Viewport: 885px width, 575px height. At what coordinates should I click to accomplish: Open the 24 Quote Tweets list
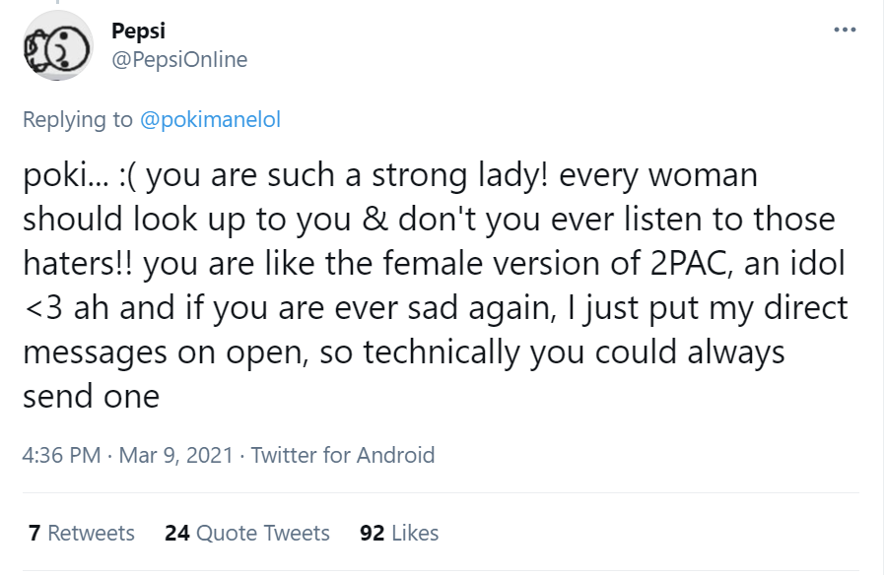pyautogui.click(x=247, y=533)
